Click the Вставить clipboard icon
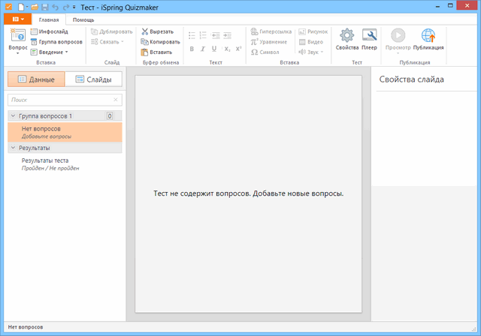481x336 pixels. point(145,52)
